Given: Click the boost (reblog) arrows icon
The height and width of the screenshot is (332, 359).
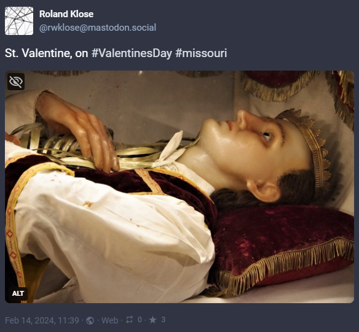Looking at the screenshot, I should [129, 320].
